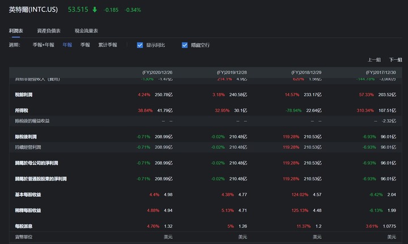
Task: Switch to the 利潤表 tab
Action: tap(16, 31)
